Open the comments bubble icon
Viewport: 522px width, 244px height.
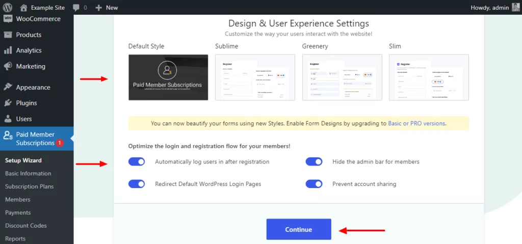point(76,8)
